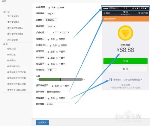This screenshot has width=150, height=126.
Task: Click the 我的零钱 input containing 88.88
Action: click(58, 104)
